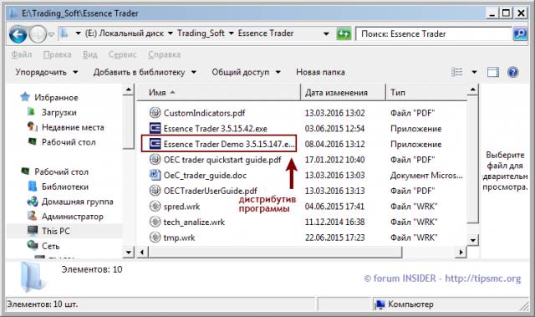Click into the Поиск: Essence Trader search field
The width and height of the screenshot is (535, 317).
[433, 33]
